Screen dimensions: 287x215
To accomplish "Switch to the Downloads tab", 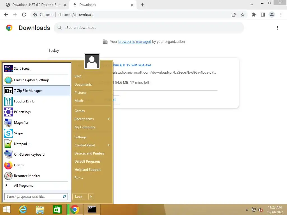I will point(103,5).
